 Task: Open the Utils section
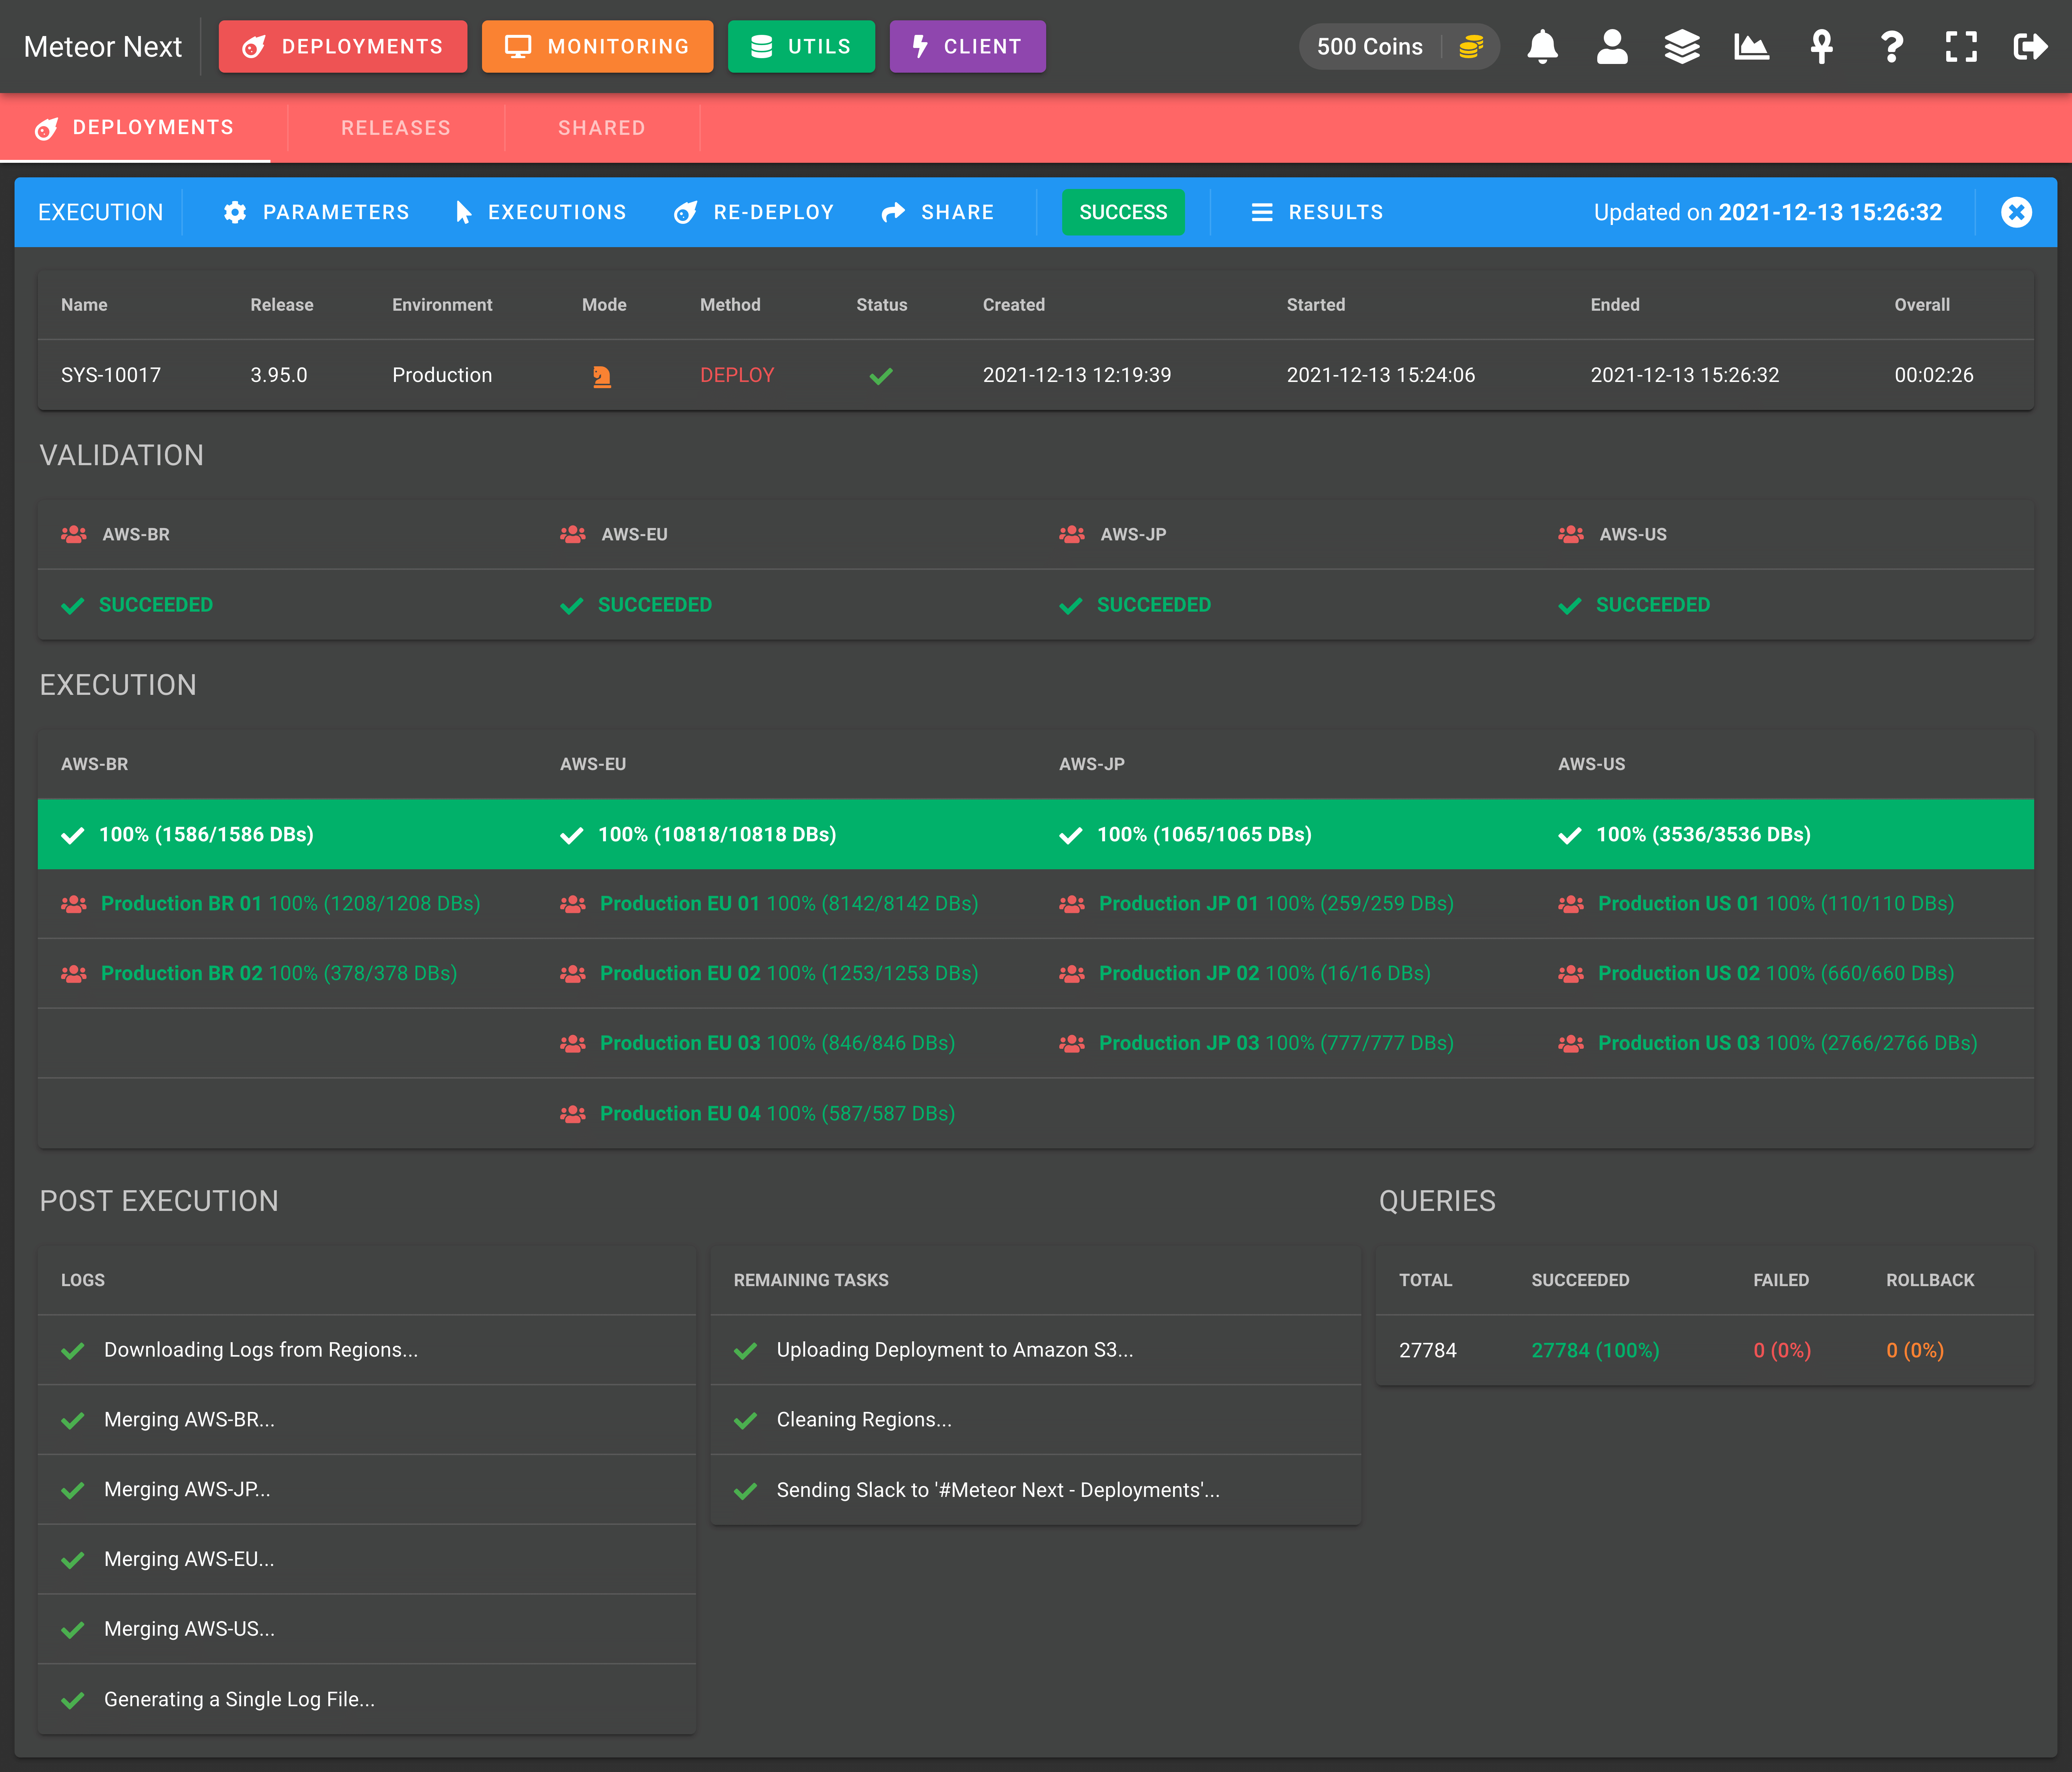pos(801,47)
